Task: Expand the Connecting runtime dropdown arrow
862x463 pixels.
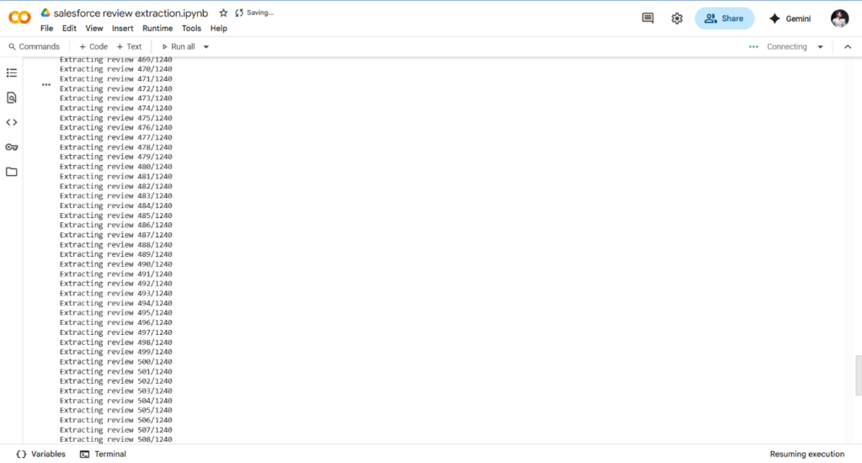Action: point(821,47)
